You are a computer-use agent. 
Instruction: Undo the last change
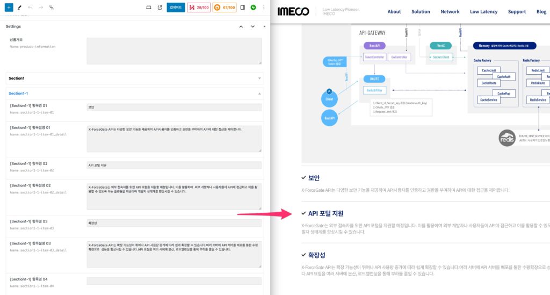click(x=30, y=8)
